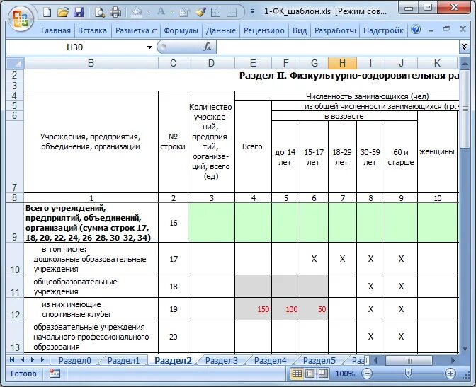Expand the formula bar
Viewport: 476px width, 387px height.
[464, 47]
